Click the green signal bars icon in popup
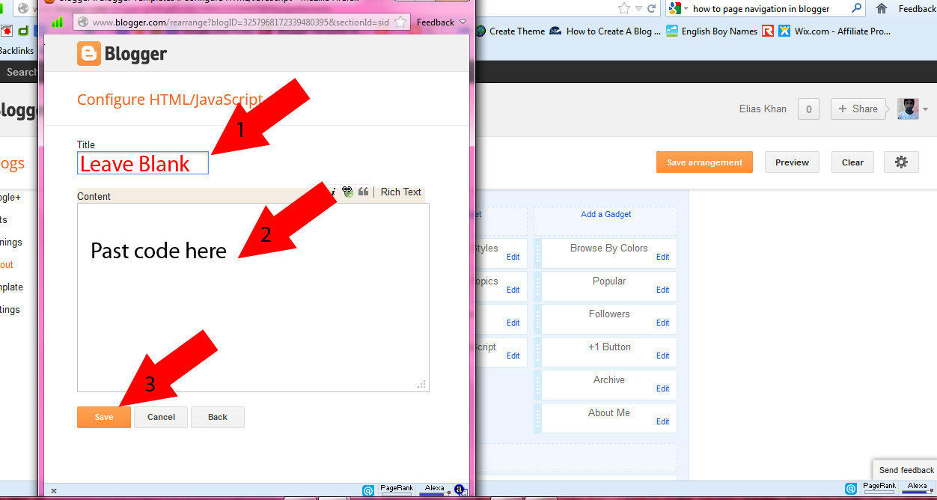 [58, 22]
